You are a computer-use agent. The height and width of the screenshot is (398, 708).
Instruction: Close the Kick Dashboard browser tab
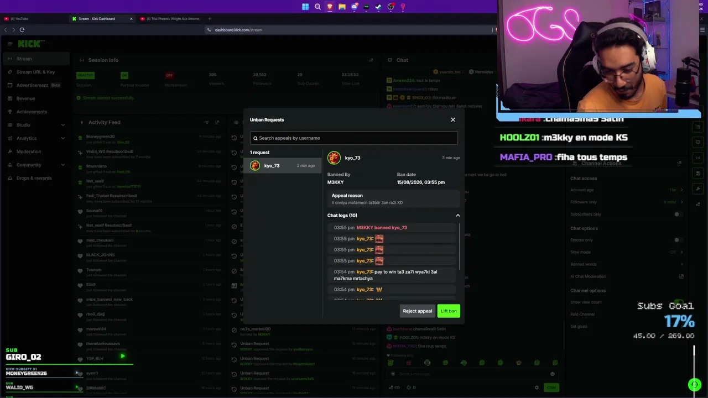tap(131, 19)
